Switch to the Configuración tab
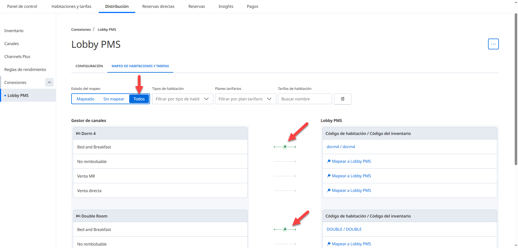The width and height of the screenshot is (518, 248). pos(89,66)
